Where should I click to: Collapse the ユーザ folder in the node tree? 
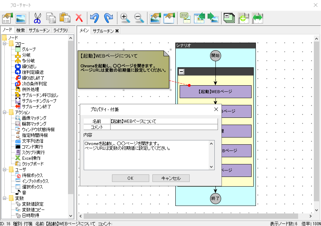click(4, 170)
